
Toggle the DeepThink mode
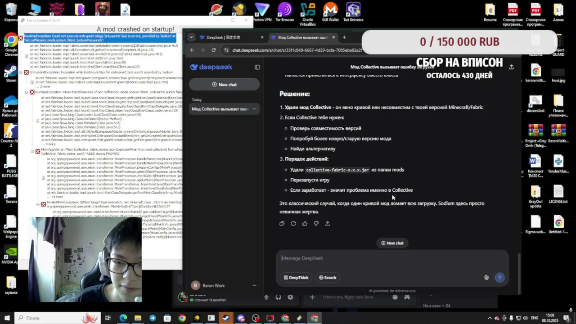coord(296,278)
